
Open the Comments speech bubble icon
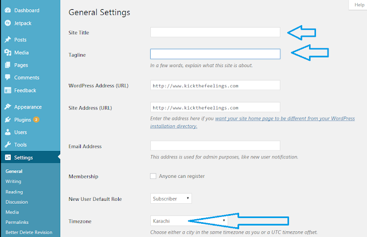coord(7,77)
